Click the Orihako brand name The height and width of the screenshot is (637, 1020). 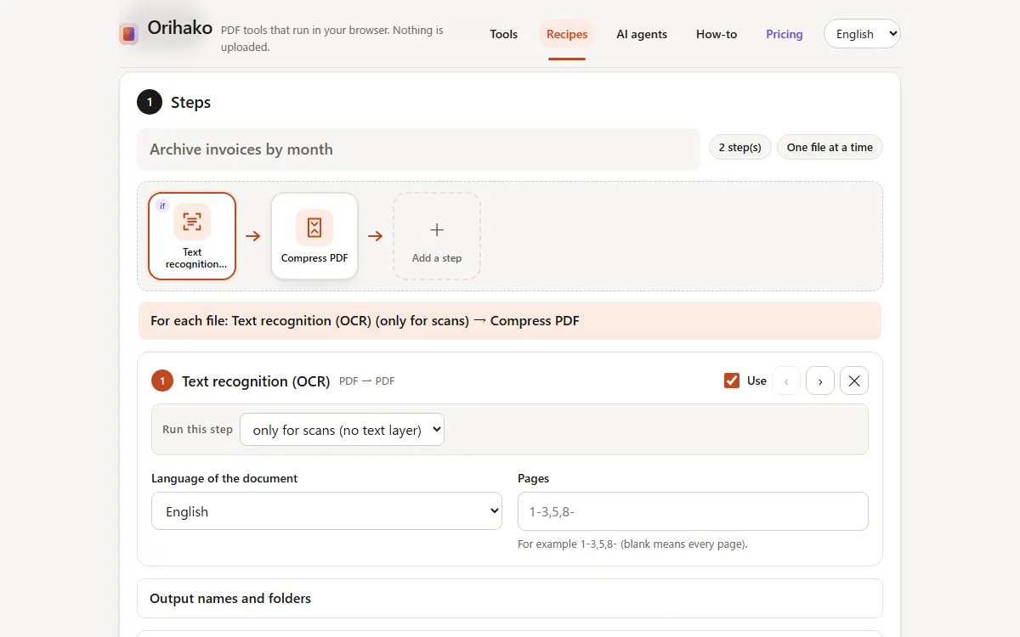pyautogui.click(x=180, y=27)
